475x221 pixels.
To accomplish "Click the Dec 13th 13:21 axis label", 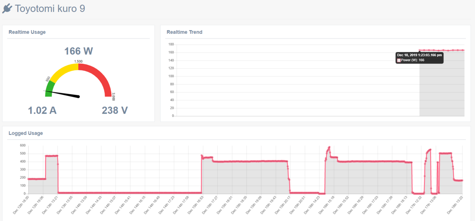I will (49, 205).
